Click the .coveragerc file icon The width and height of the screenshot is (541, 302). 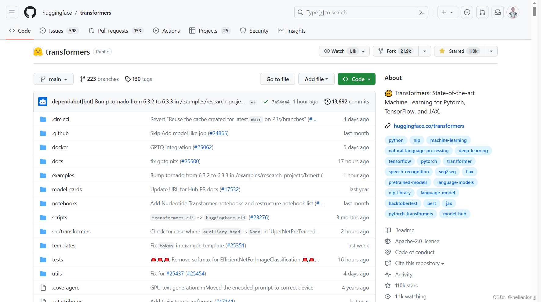coord(43,288)
